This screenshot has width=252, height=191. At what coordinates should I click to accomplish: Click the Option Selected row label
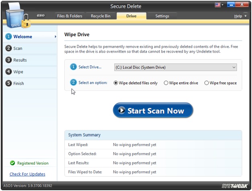click(82, 154)
